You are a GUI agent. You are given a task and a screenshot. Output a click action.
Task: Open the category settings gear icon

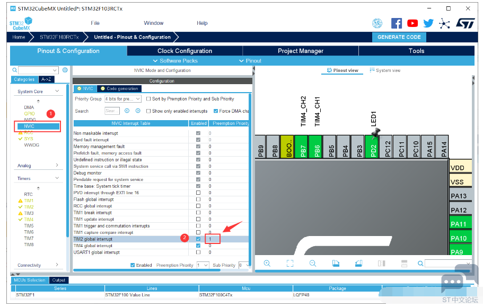pos(65,70)
